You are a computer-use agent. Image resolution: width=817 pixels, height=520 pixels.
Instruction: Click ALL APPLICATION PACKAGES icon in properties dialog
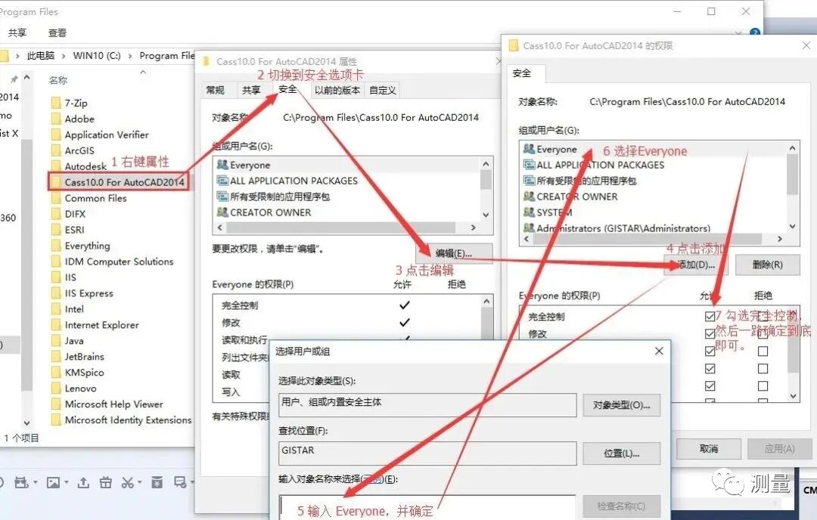coord(222,181)
